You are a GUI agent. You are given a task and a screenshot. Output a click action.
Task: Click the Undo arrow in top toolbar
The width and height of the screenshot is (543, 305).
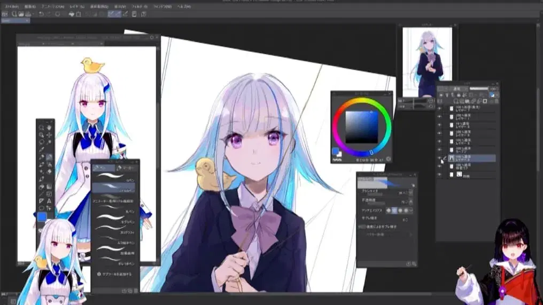[42, 14]
